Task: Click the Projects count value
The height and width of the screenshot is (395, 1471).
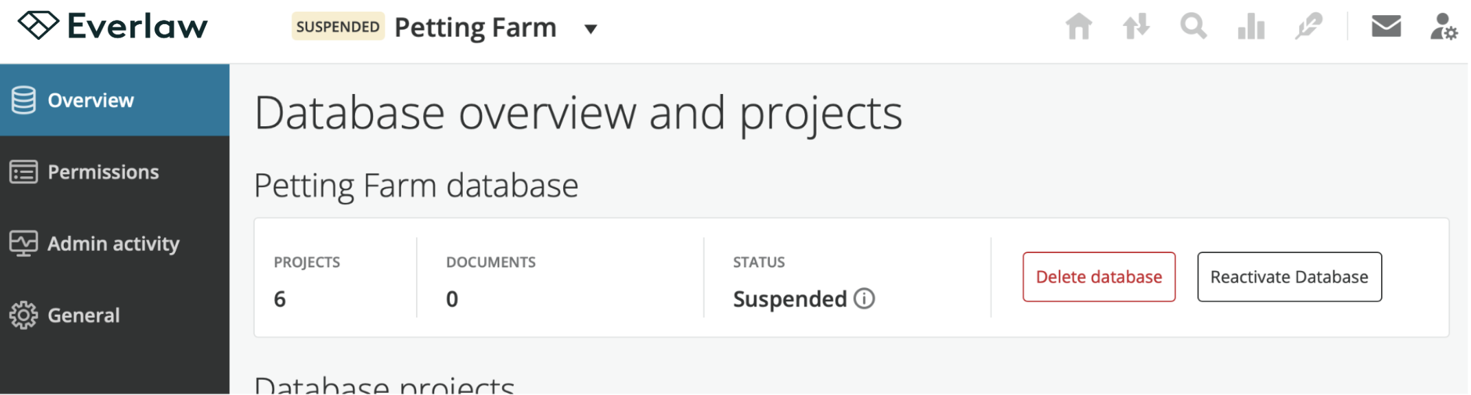Action: [x=280, y=299]
